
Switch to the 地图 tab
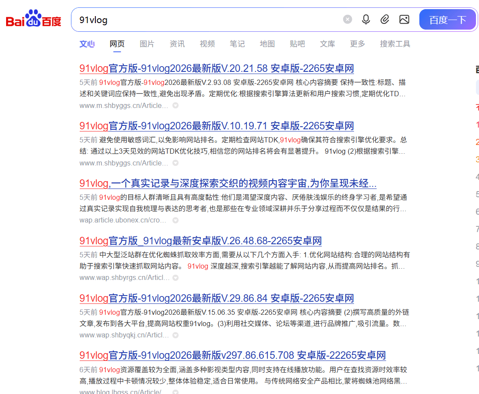pyautogui.click(x=267, y=44)
